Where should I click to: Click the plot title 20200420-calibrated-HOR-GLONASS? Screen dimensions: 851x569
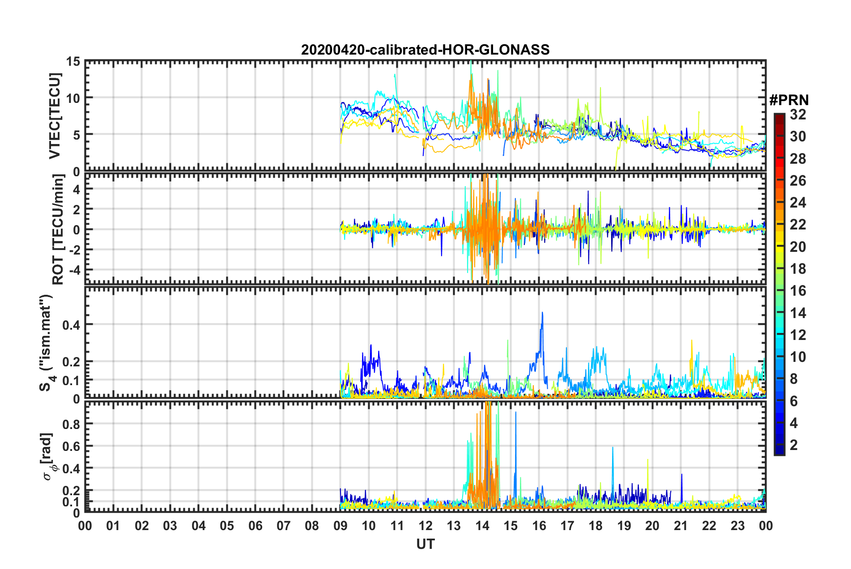[x=425, y=50]
